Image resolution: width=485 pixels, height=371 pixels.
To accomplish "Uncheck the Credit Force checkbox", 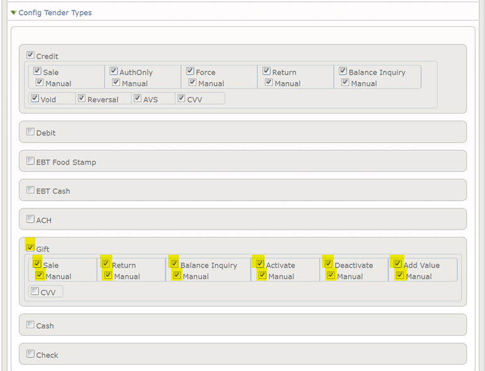I will 190,72.
